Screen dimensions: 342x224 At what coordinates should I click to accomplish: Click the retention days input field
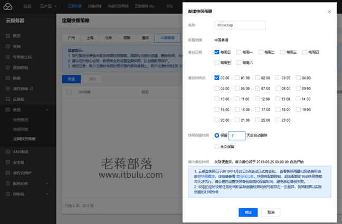click(237, 135)
